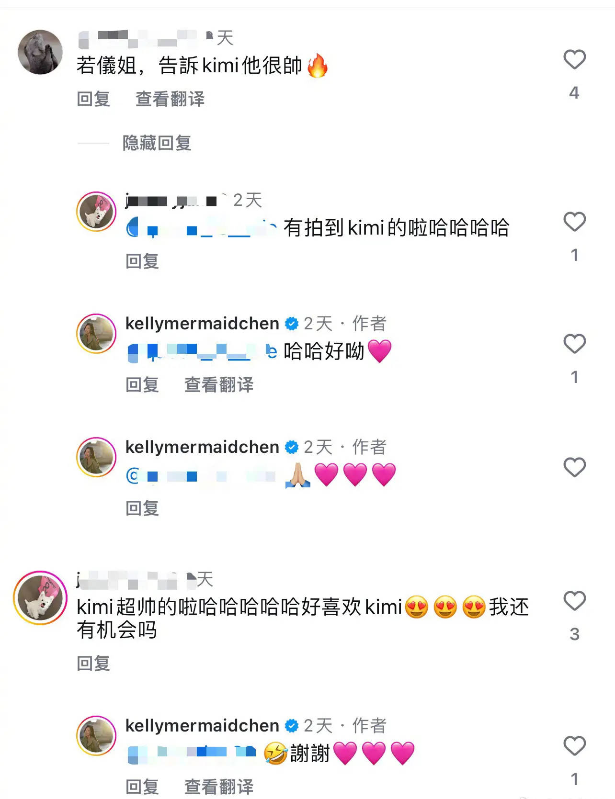Open the cat avatar of top commenter
Viewport: 615px width, 799px height.
pos(40,52)
